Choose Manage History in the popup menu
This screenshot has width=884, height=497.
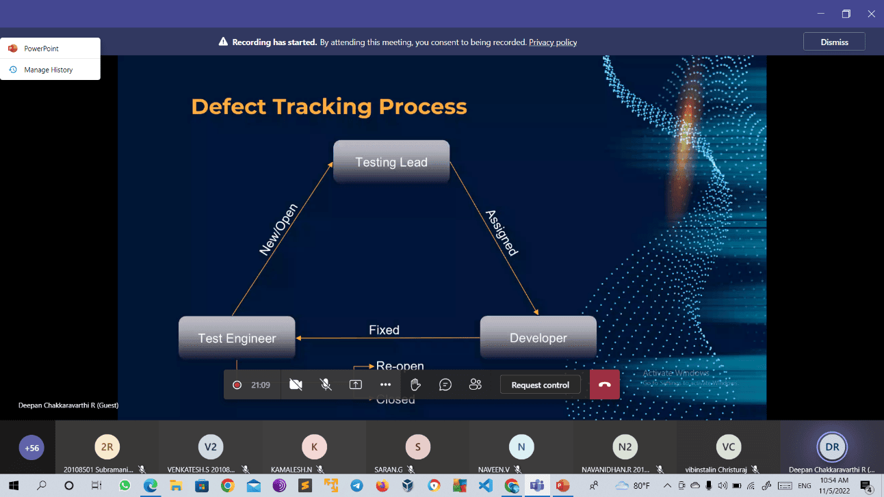point(48,70)
